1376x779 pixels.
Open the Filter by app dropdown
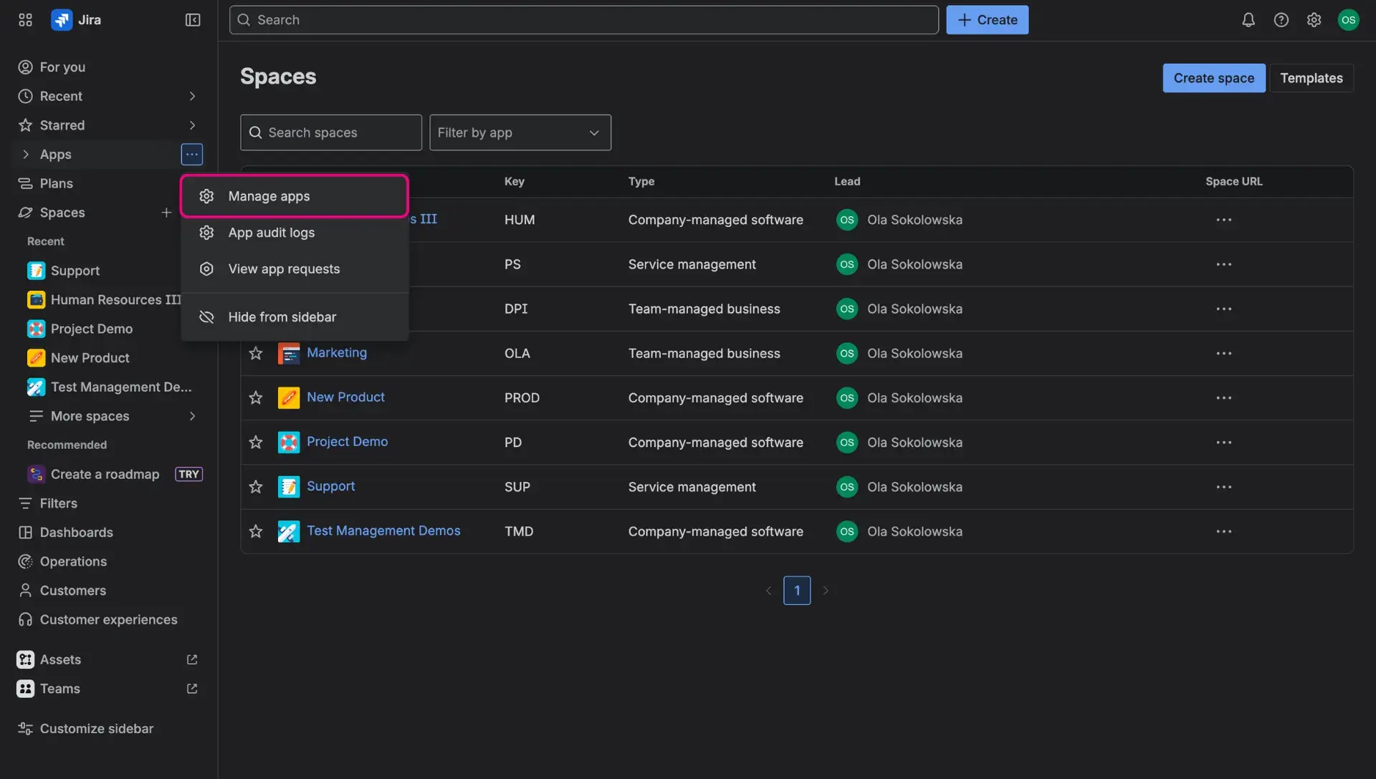(x=520, y=132)
